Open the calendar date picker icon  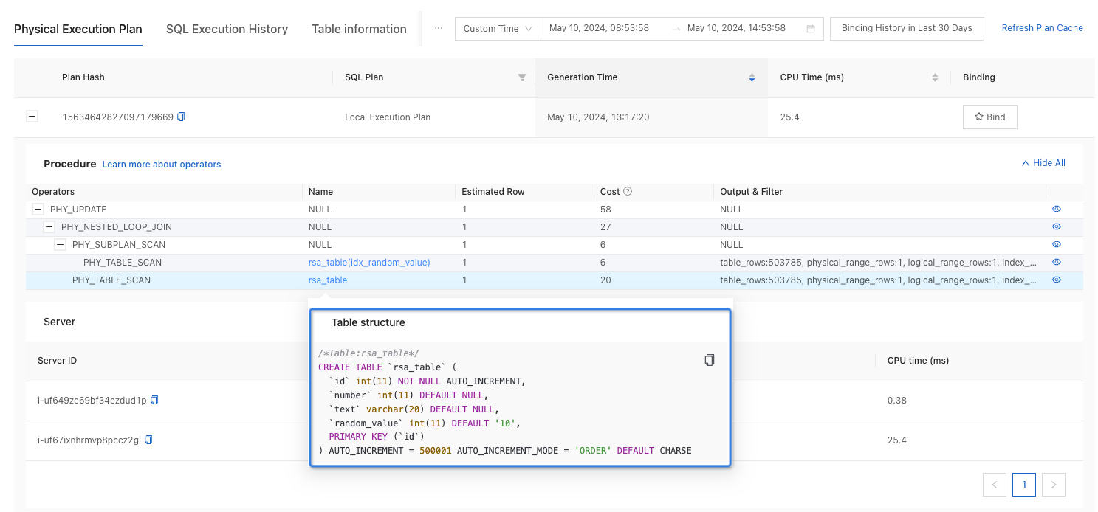click(x=811, y=29)
